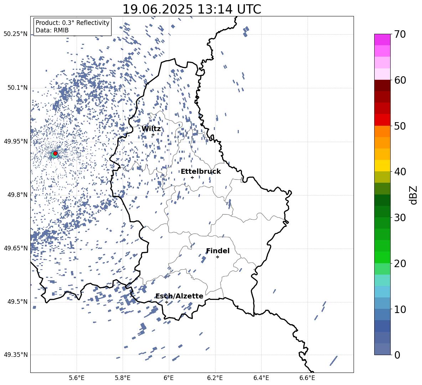Click the 50.1°N latitude label
This screenshot has width=422, height=385.
pyautogui.click(x=17, y=88)
